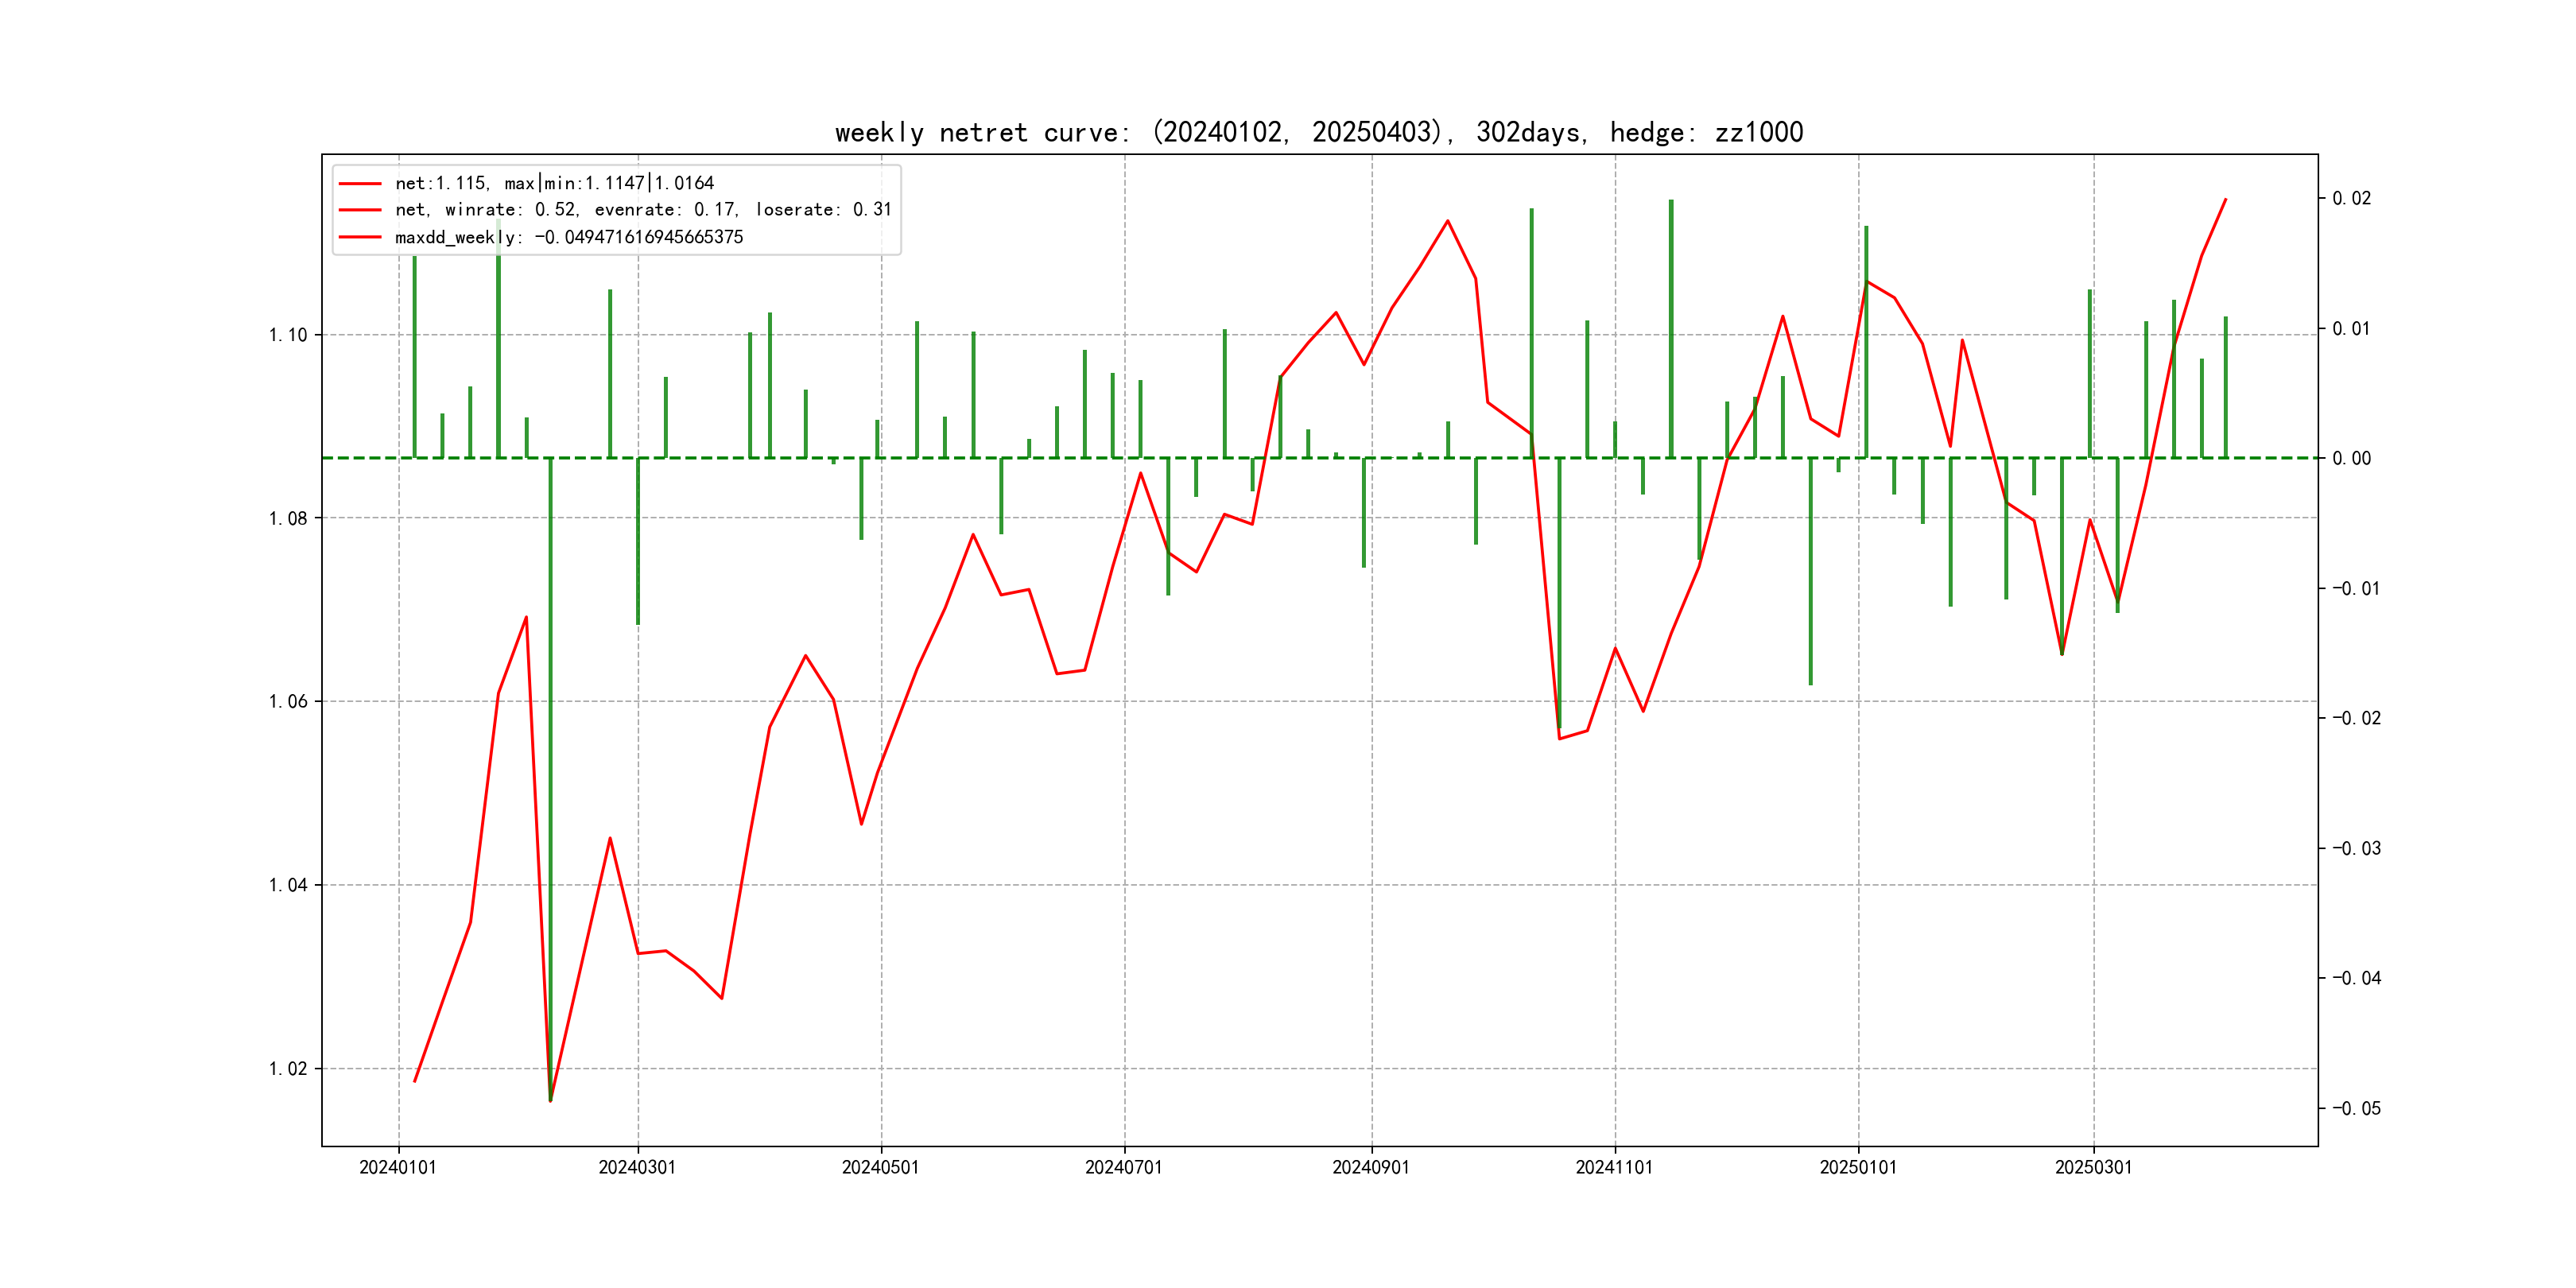This screenshot has width=2576, height=1288.
Task: Click the chart title text
Action: coord(1318,132)
